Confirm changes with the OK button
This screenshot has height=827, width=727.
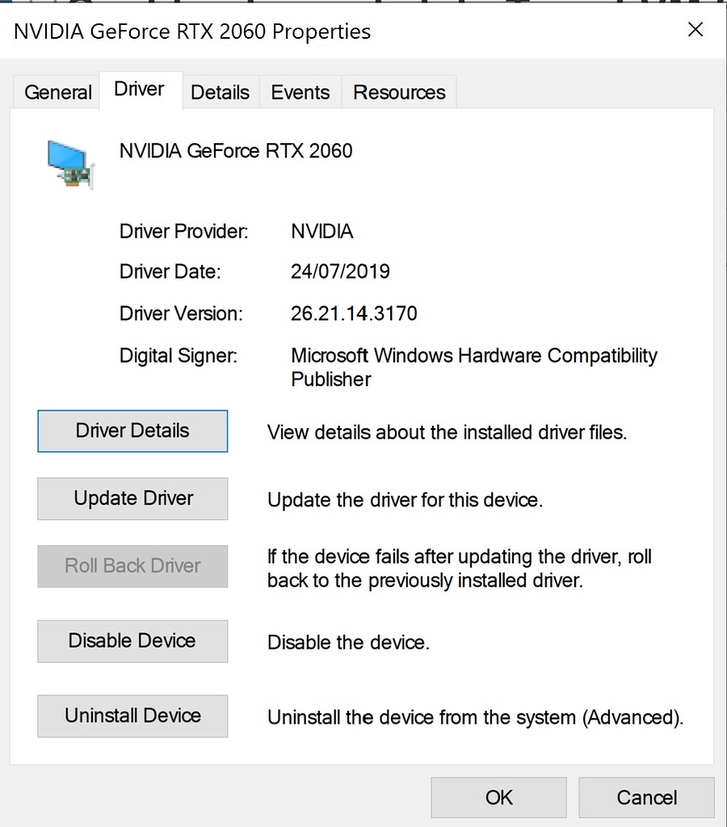click(x=498, y=797)
